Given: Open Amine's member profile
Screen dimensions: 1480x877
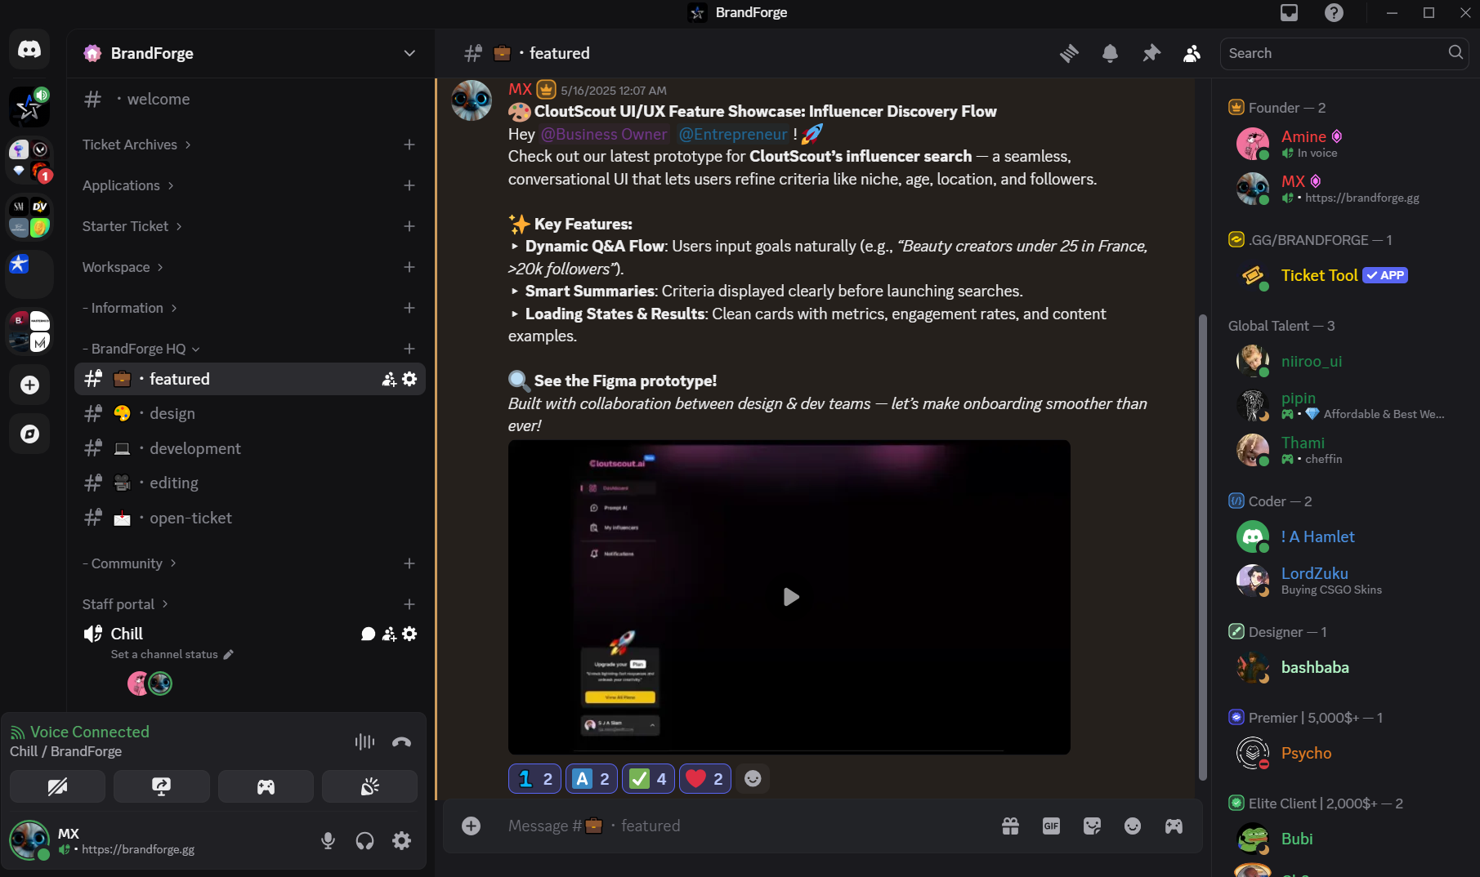Looking at the screenshot, I should pyautogui.click(x=1344, y=144).
